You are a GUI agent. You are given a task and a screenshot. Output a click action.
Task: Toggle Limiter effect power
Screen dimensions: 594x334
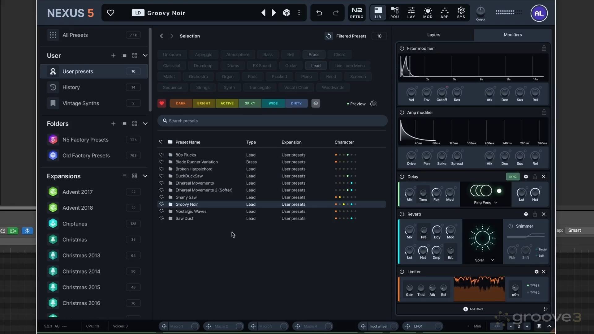click(x=402, y=272)
